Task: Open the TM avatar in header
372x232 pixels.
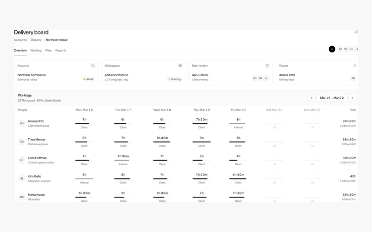Action: [x=345, y=49]
